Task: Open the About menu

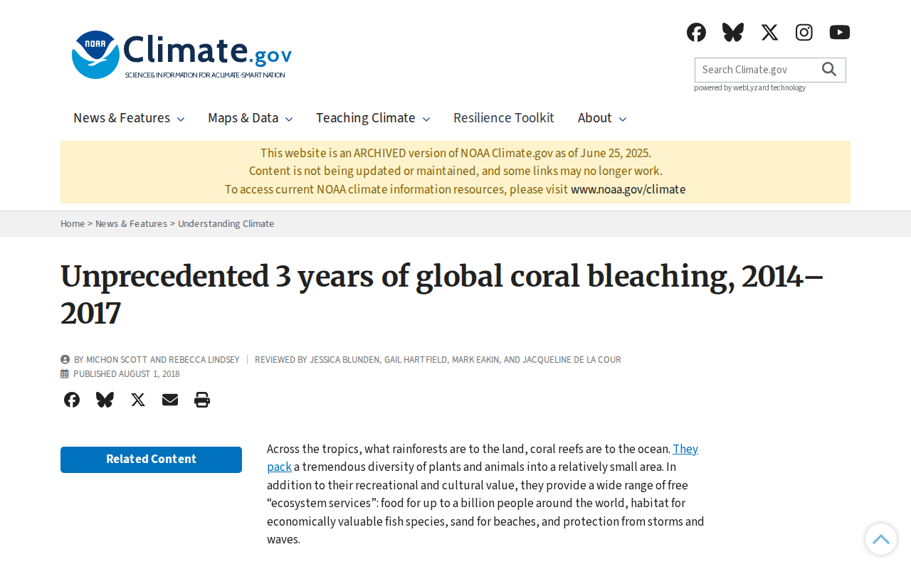Action: pyautogui.click(x=602, y=118)
